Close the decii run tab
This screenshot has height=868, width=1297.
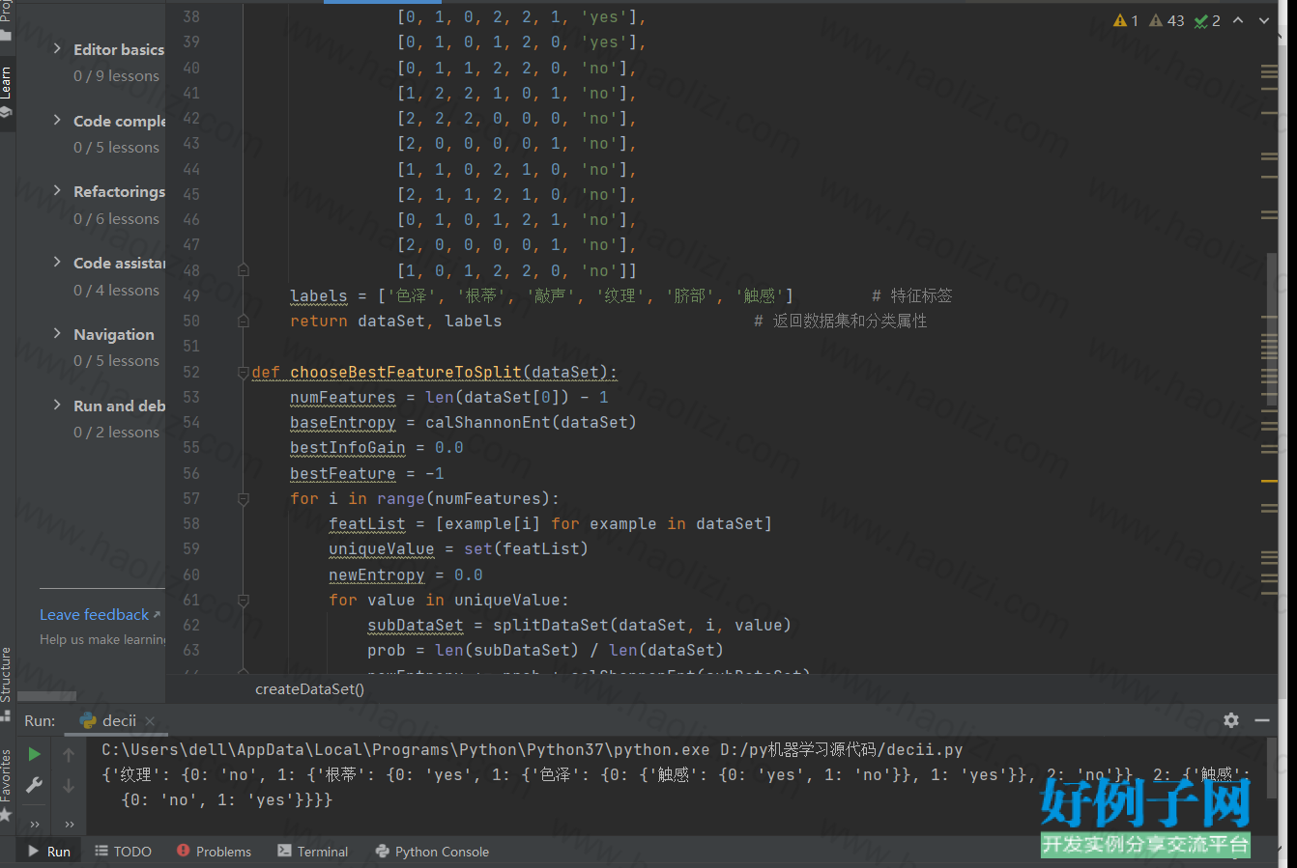(150, 721)
